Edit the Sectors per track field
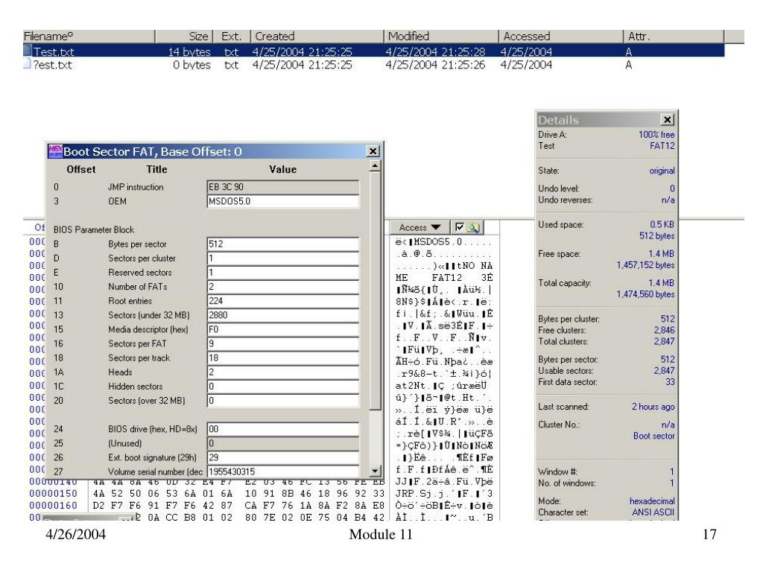The width and height of the screenshot is (763, 572). point(282,358)
